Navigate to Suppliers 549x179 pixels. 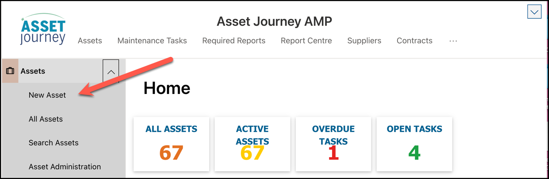point(364,41)
